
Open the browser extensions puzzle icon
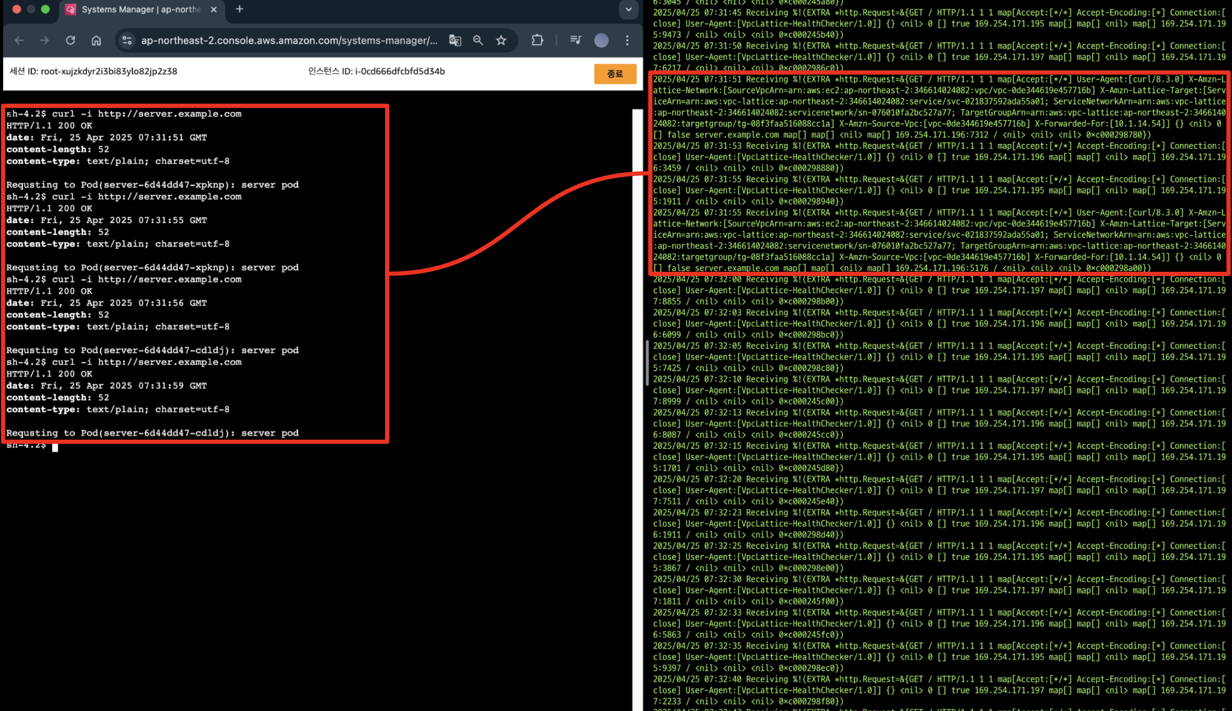(537, 40)
